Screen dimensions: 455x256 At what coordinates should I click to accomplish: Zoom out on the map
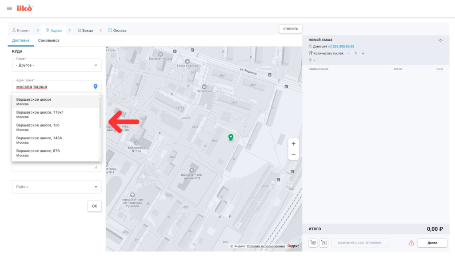pos(293,154)
